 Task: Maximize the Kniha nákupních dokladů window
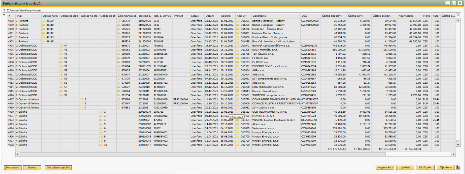454,3
